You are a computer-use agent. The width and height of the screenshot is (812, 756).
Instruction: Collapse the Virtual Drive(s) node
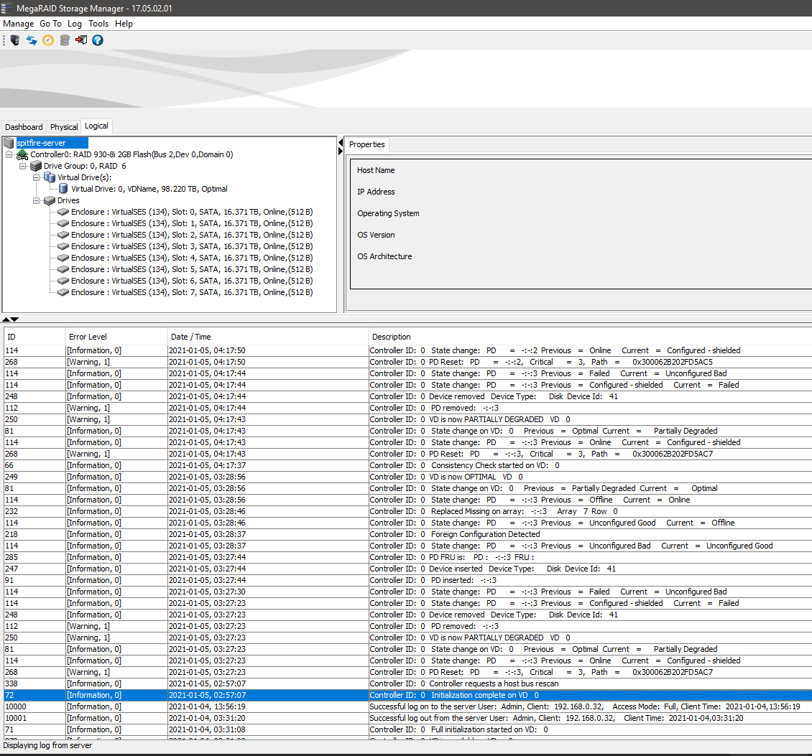37,177
